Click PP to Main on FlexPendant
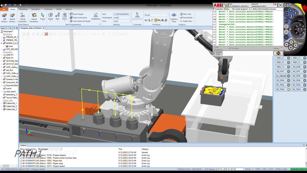Image resolution: width=307 pixels, height=173 pixels. 234,48
